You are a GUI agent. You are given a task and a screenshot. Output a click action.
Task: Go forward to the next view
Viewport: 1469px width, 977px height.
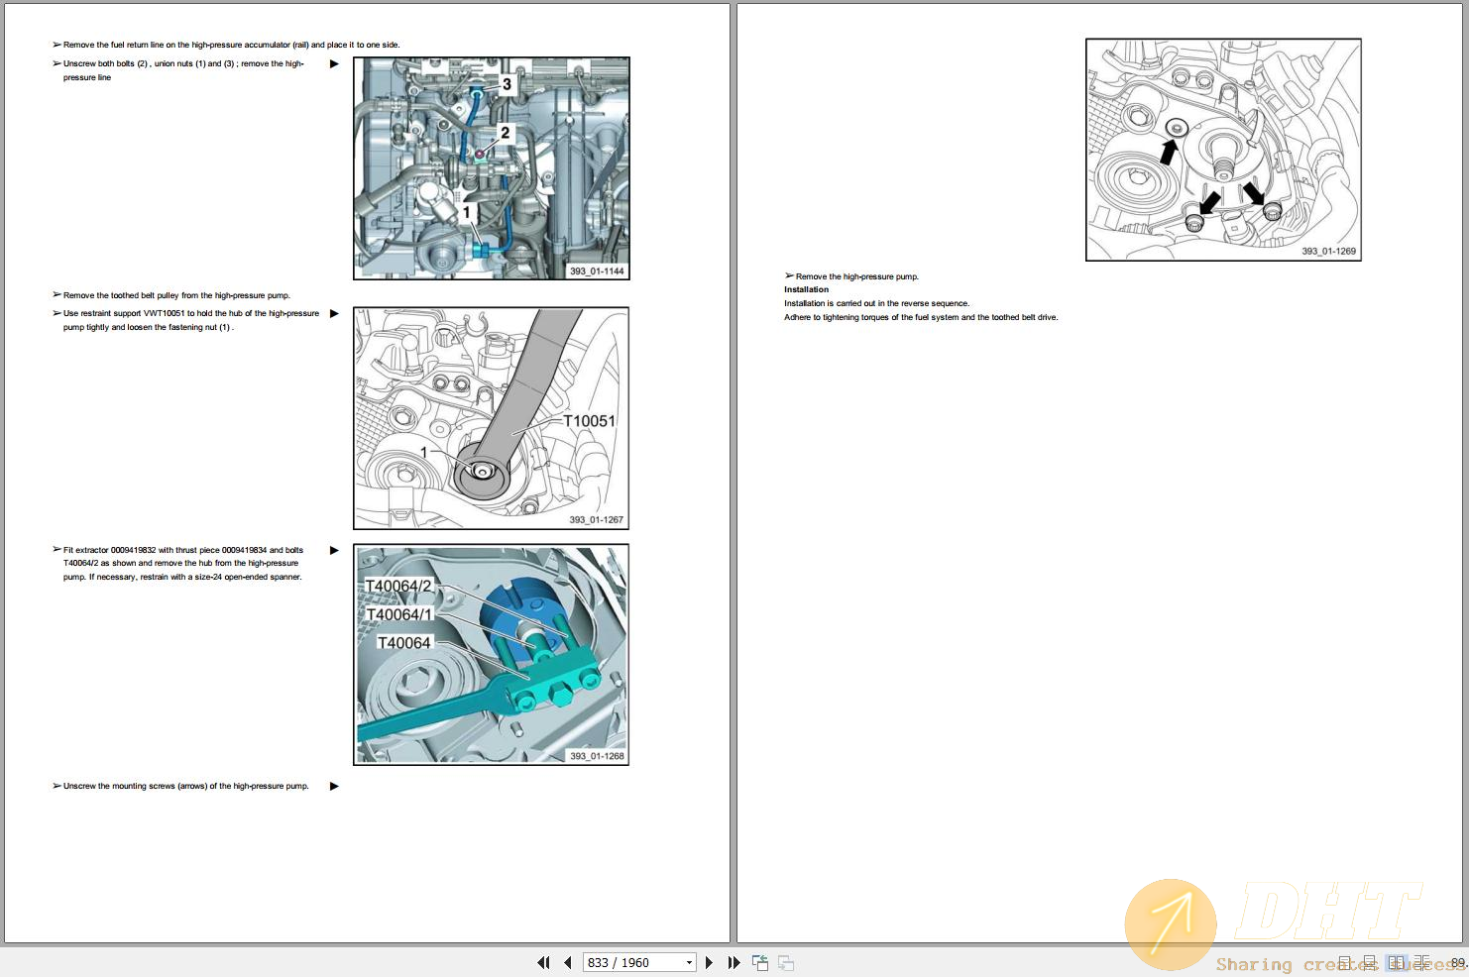click(x=786, y=962)
